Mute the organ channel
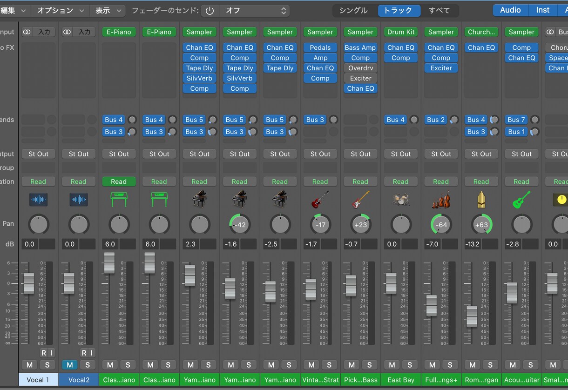The width and height of the screenshot is (568, 390). (473, 365)
